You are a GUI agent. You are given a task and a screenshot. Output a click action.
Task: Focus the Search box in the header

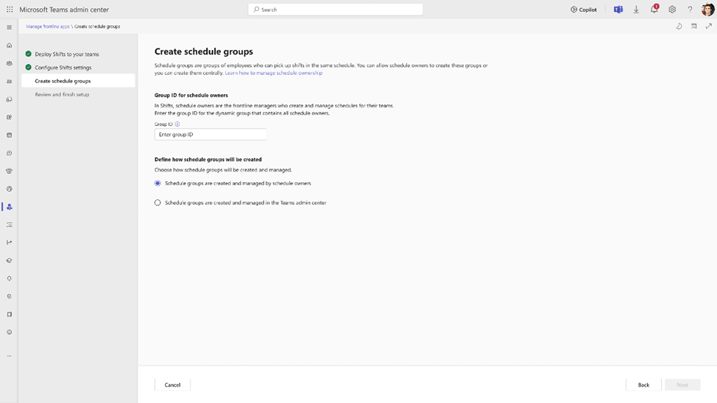(335, 9)
